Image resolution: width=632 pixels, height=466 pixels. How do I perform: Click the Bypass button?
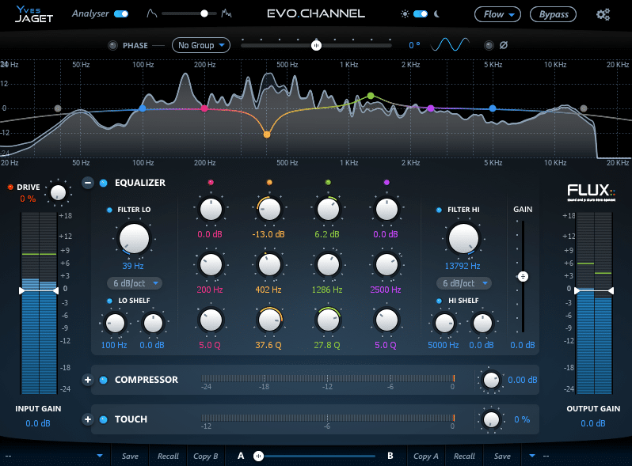553,14
